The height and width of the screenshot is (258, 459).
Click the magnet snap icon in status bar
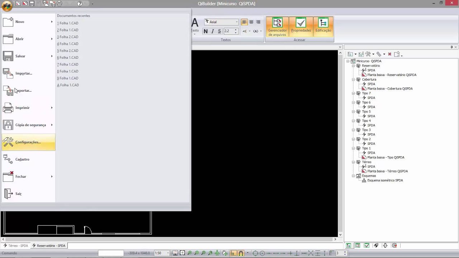click(x=241, y=253)
